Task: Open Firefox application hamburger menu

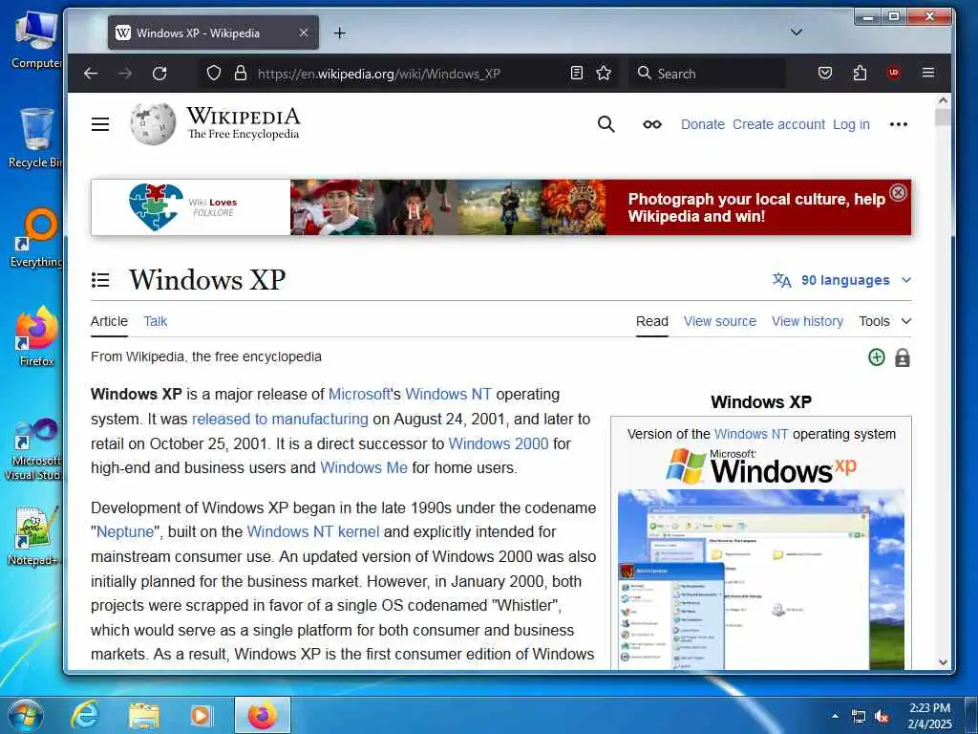Action: [928, 73]
